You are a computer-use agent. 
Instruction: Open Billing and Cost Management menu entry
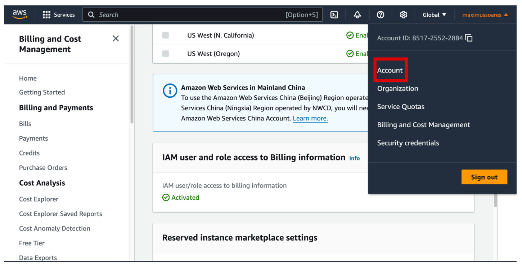tap(423, 125)
